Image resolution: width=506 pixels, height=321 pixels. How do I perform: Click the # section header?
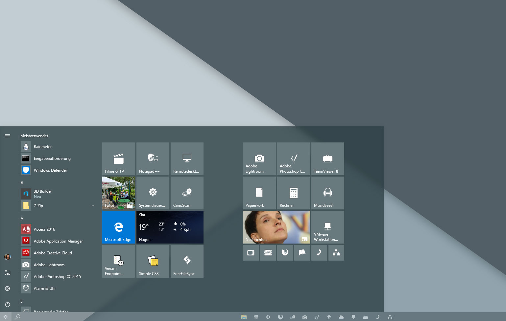22,183
